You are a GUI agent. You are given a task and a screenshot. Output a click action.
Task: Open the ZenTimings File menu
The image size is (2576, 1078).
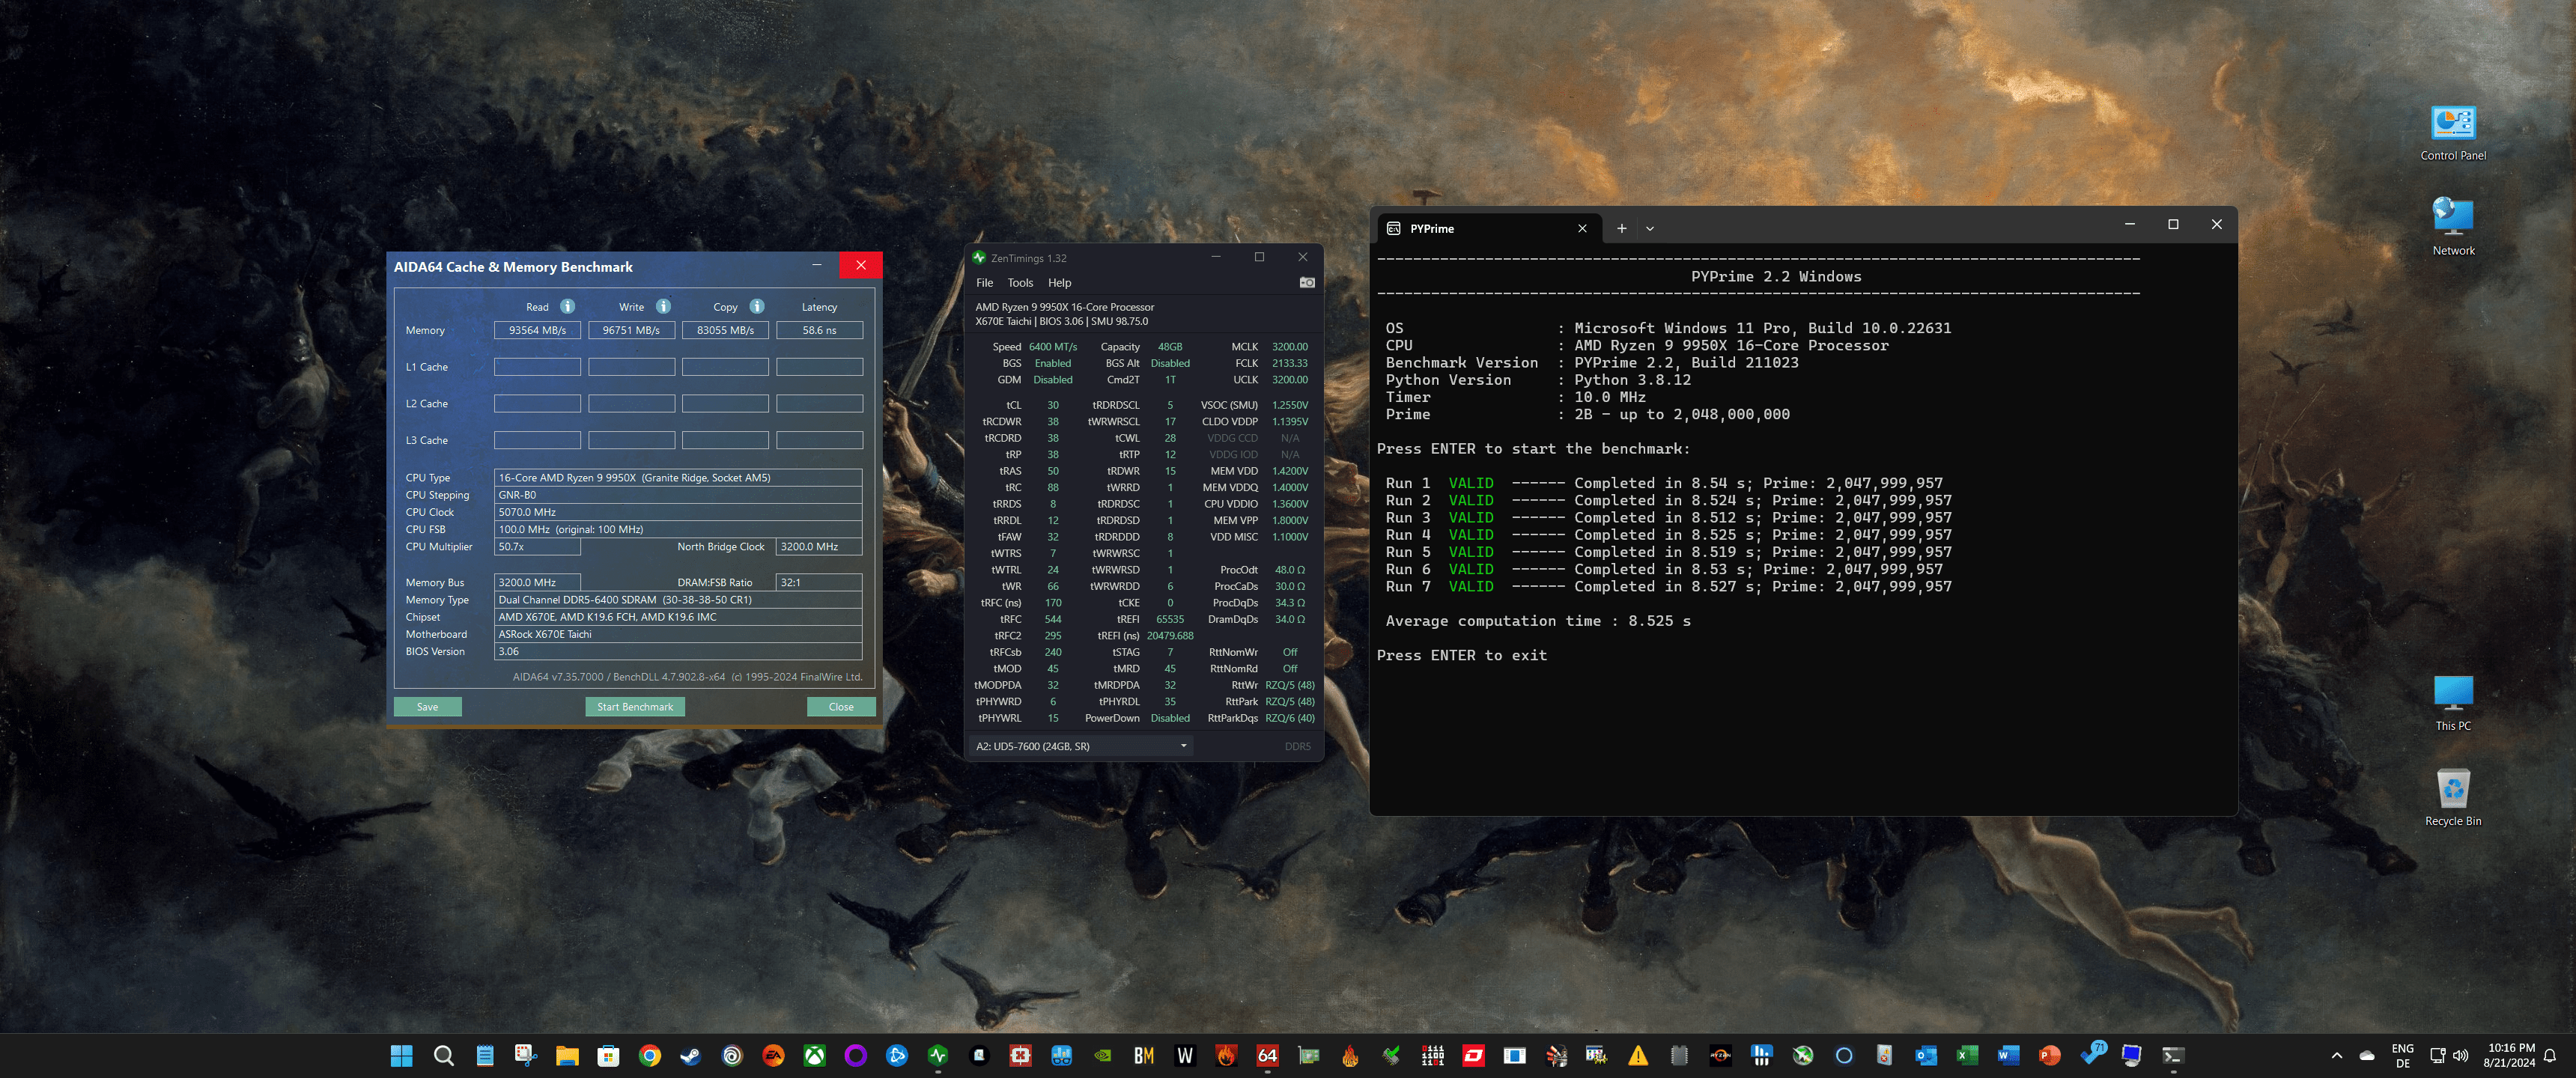pyautogui.click(x=984, y=283)
